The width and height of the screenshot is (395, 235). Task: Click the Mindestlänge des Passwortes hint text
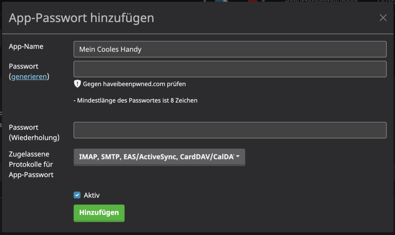coord(135,100)
